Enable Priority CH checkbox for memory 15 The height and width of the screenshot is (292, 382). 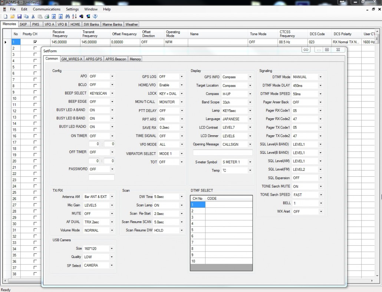[35, 130]
